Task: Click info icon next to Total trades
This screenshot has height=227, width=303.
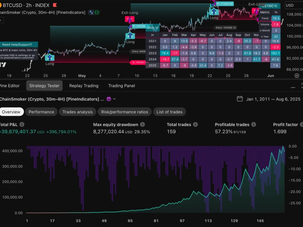Action: tap(195, 124)
